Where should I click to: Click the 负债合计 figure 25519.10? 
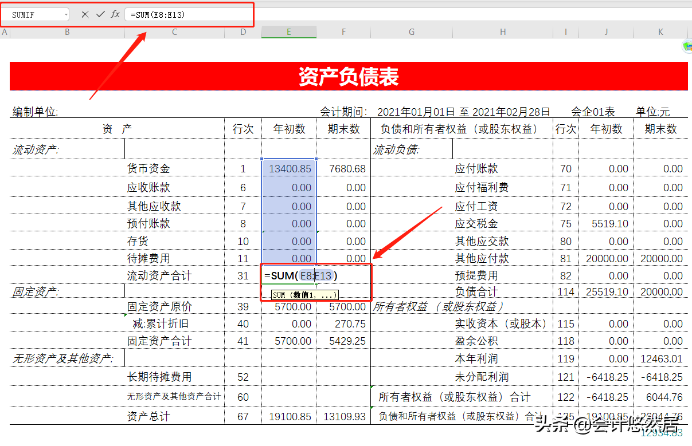tap(608, 293)
